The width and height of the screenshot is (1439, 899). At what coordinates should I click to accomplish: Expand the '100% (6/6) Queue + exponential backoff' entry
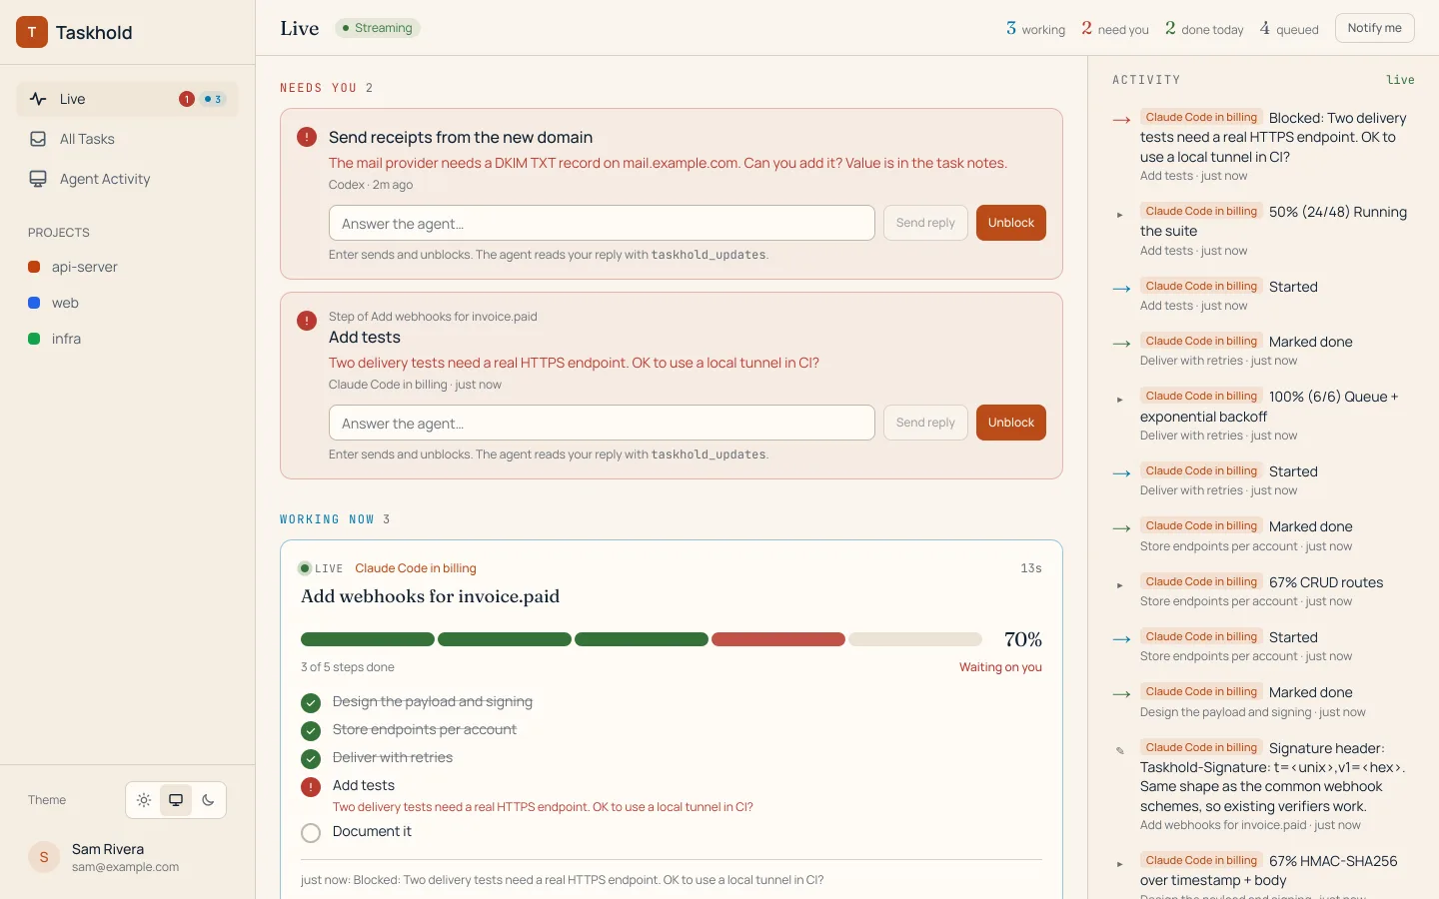1120,400
